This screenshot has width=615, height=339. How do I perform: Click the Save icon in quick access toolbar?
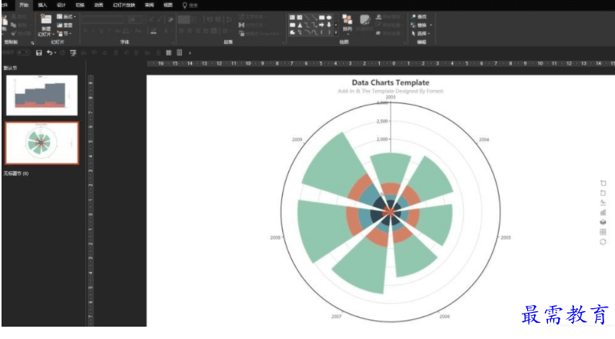(x=39, y=52)
